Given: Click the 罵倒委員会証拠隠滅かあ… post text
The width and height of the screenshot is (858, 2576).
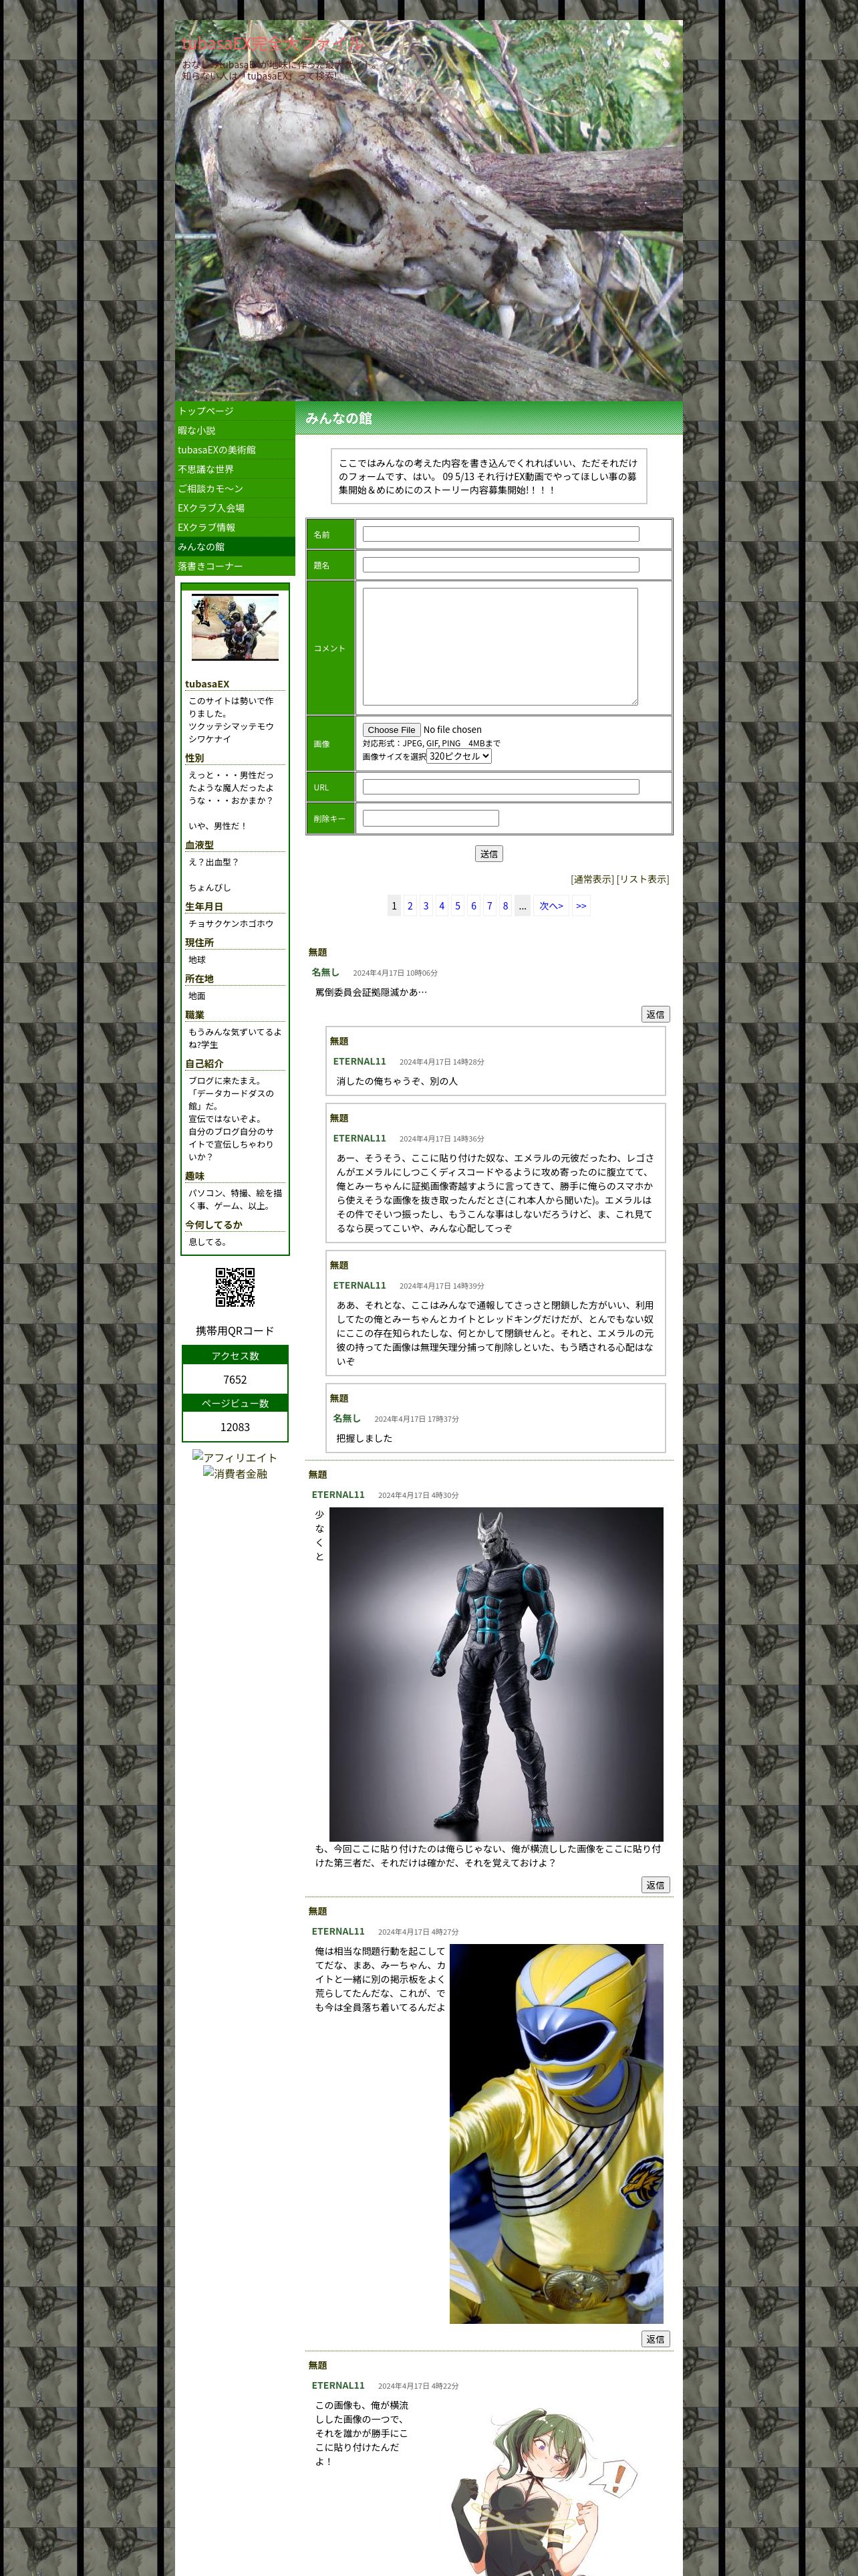Looking at the screenshot, I should 372,992.
